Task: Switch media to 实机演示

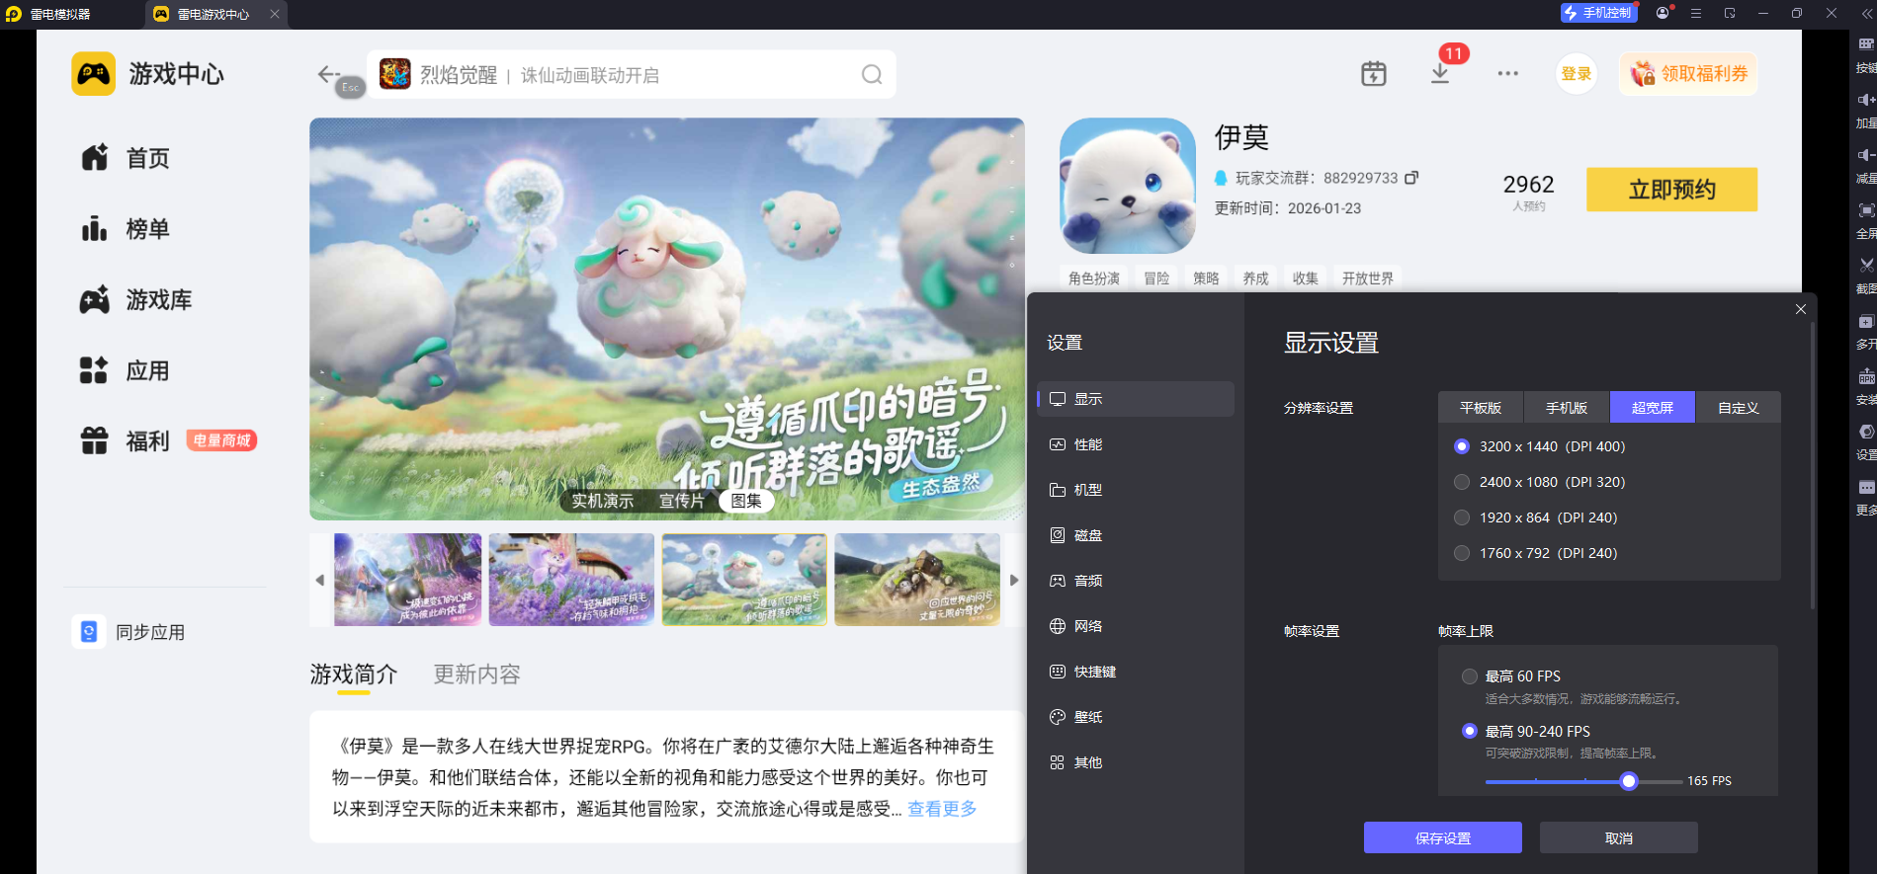Action: pyautogui.click(x=603, y=502)
